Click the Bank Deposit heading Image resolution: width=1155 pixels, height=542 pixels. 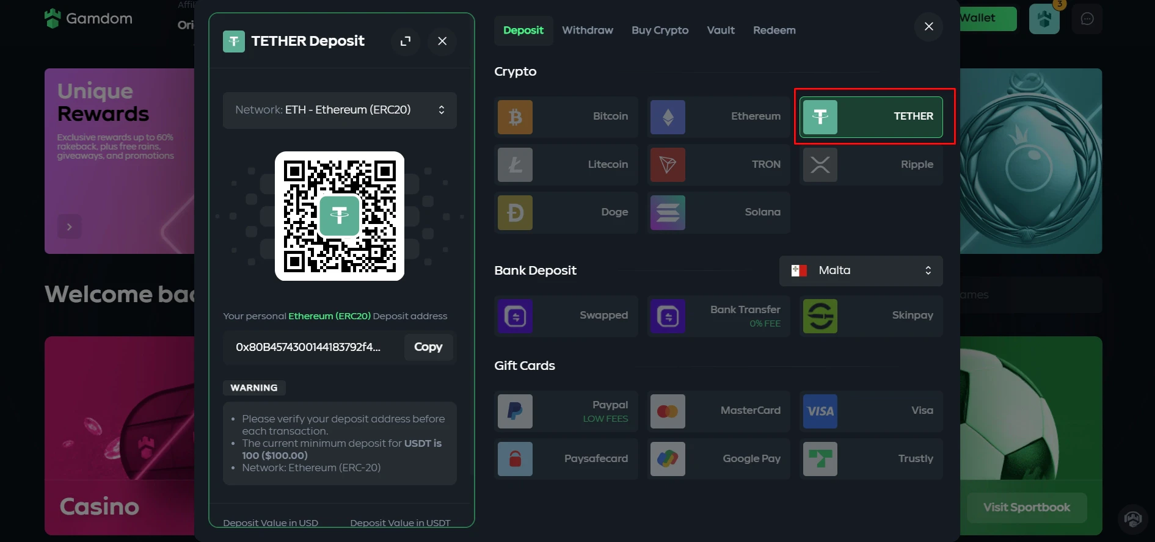(535, 270)
